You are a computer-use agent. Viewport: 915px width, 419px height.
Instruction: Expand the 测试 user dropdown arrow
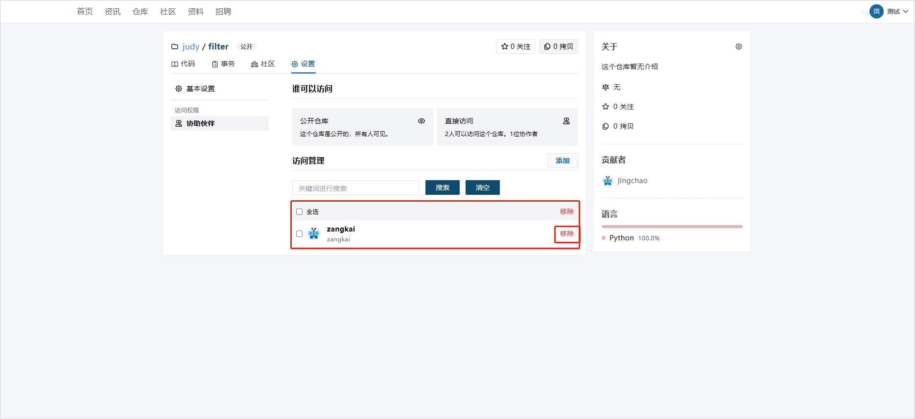coord(906,12)
